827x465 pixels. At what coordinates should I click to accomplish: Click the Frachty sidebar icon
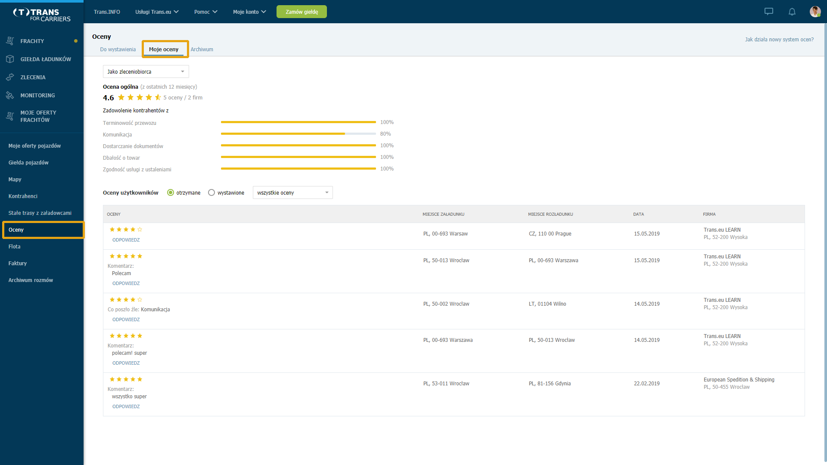(10, 41)
